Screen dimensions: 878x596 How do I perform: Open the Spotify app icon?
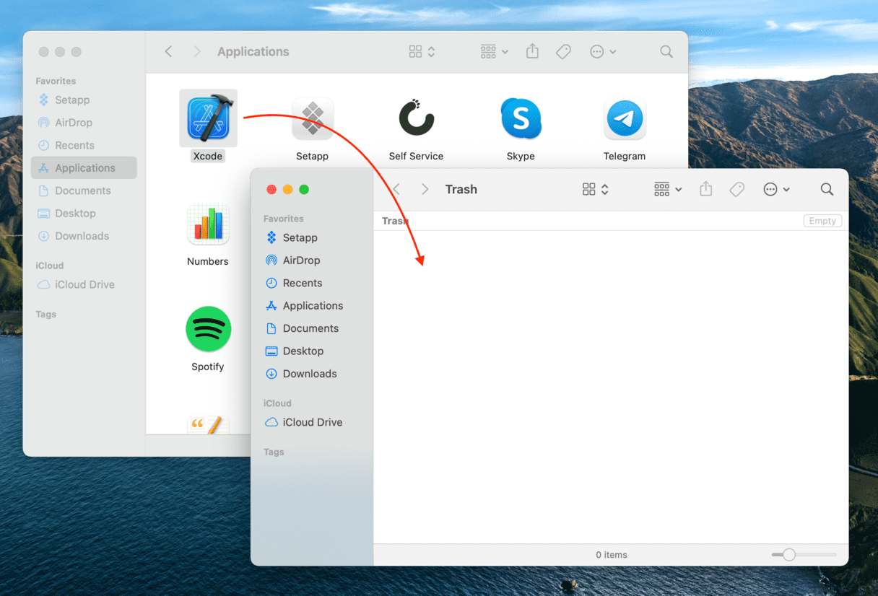click(x=208, y=329)
